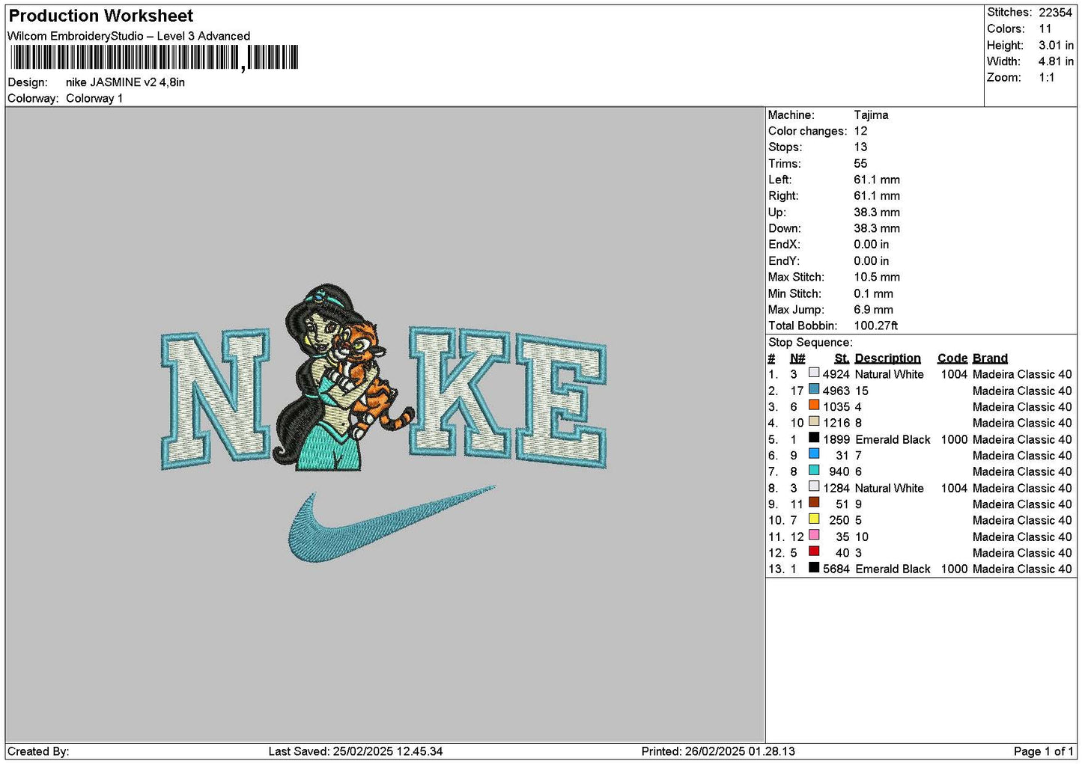Click the teal swatch in stop row 7
Viewport: 1082px width, 764px height.
(814, 471)
